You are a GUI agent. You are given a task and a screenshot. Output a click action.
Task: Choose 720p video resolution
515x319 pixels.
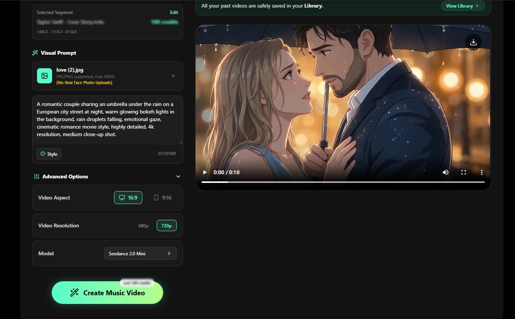[167, 225]
